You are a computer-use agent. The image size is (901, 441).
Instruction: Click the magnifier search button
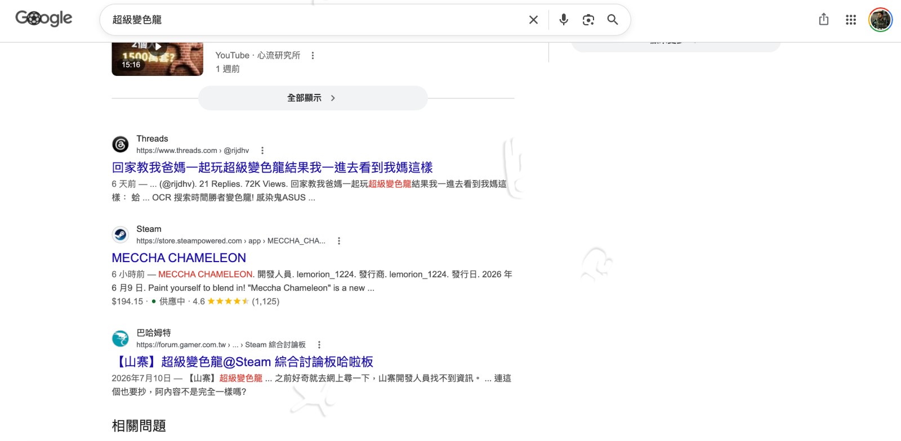(x=613, y=20)
